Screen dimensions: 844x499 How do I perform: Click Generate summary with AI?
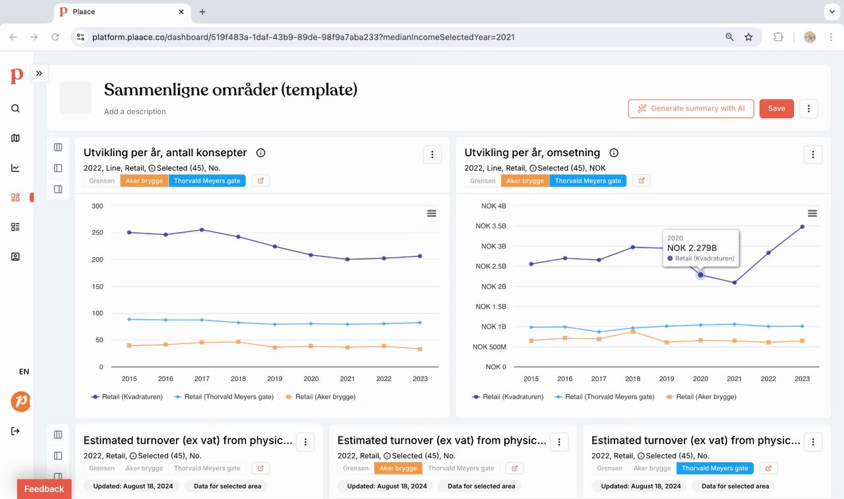pos(690,109)
